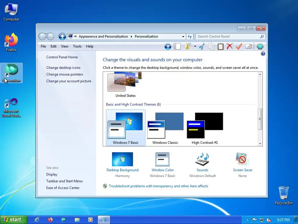298x224 pixels.
Task: Open Taskbar and Start Menu link
Action: pyautogui.click(x=64, y=181)
